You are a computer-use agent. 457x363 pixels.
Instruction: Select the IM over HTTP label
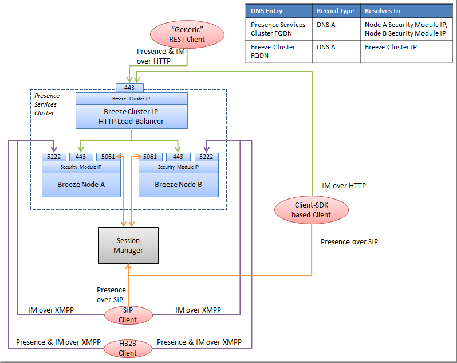click(x=344, y=186)
